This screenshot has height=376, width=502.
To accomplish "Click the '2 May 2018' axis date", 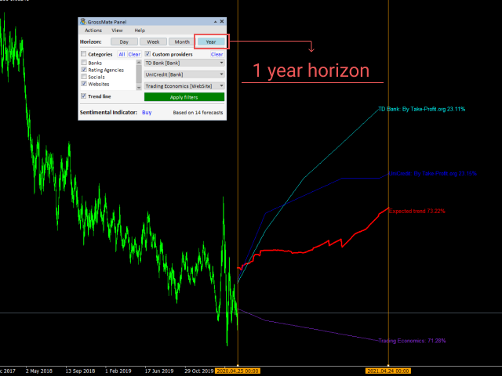I will (39, 371).
